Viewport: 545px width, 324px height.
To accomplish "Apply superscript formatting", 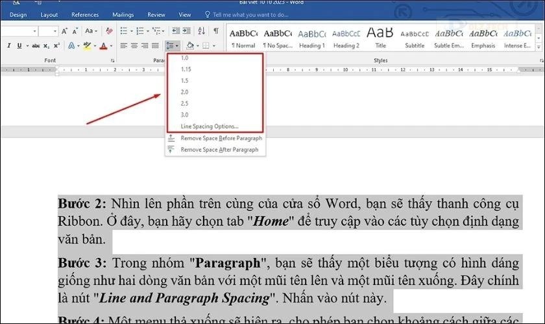I will click(56, 45).
